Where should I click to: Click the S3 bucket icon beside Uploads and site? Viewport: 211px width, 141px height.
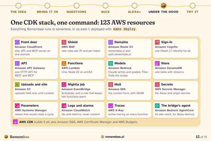pos(17,85)
